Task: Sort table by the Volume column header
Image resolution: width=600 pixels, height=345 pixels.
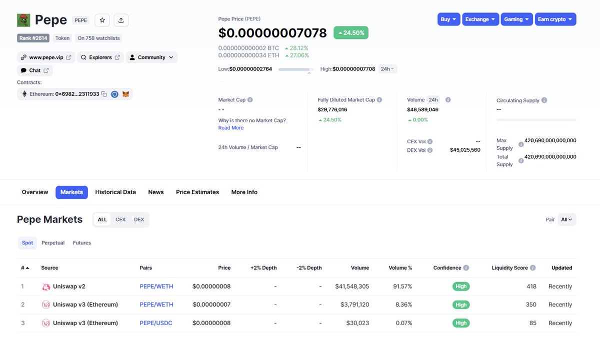Action: coord(360,268)
